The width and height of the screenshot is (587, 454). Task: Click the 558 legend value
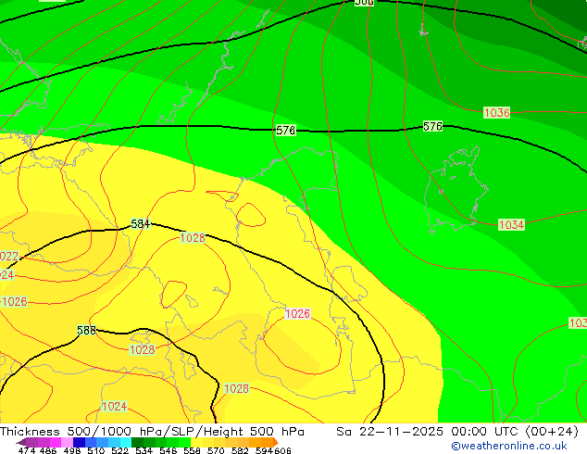point(192,450)
